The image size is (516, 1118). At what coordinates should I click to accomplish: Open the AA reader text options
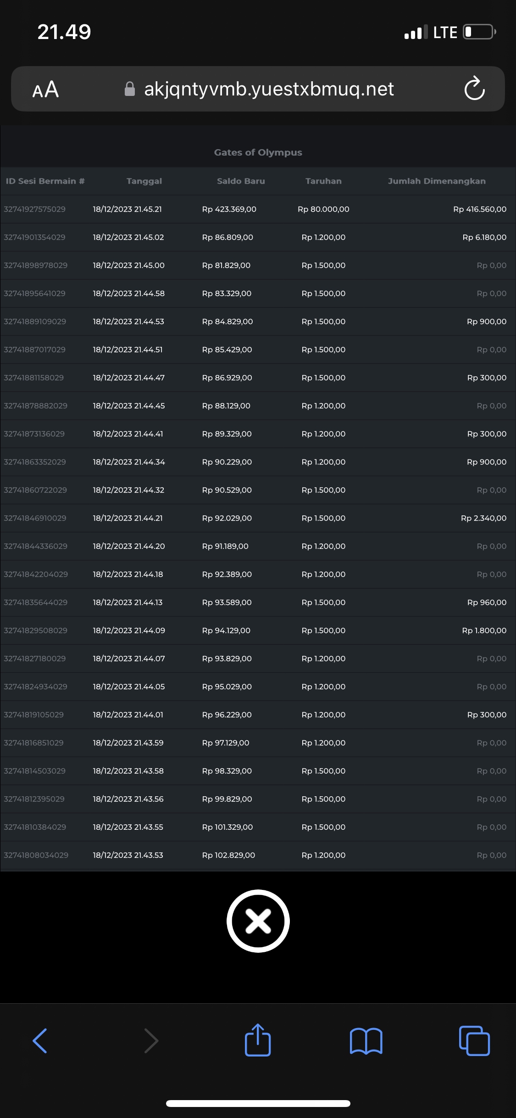pyautogui.click(x=45, y=89)
